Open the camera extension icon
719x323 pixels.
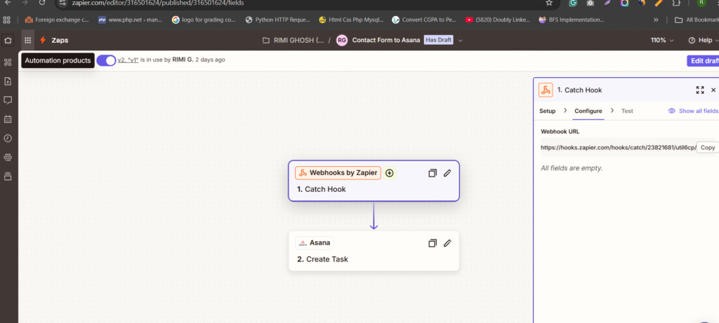pos(591,2)
